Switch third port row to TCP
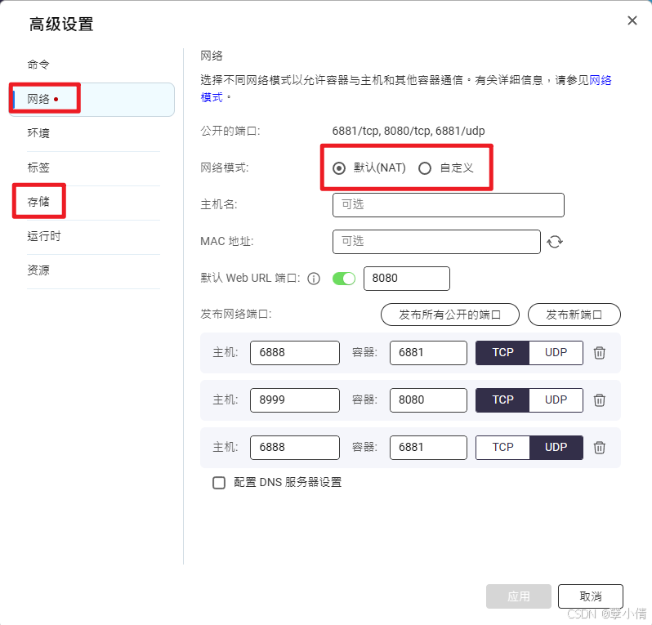Screen dimensions: 652x625 coord(502,448)
